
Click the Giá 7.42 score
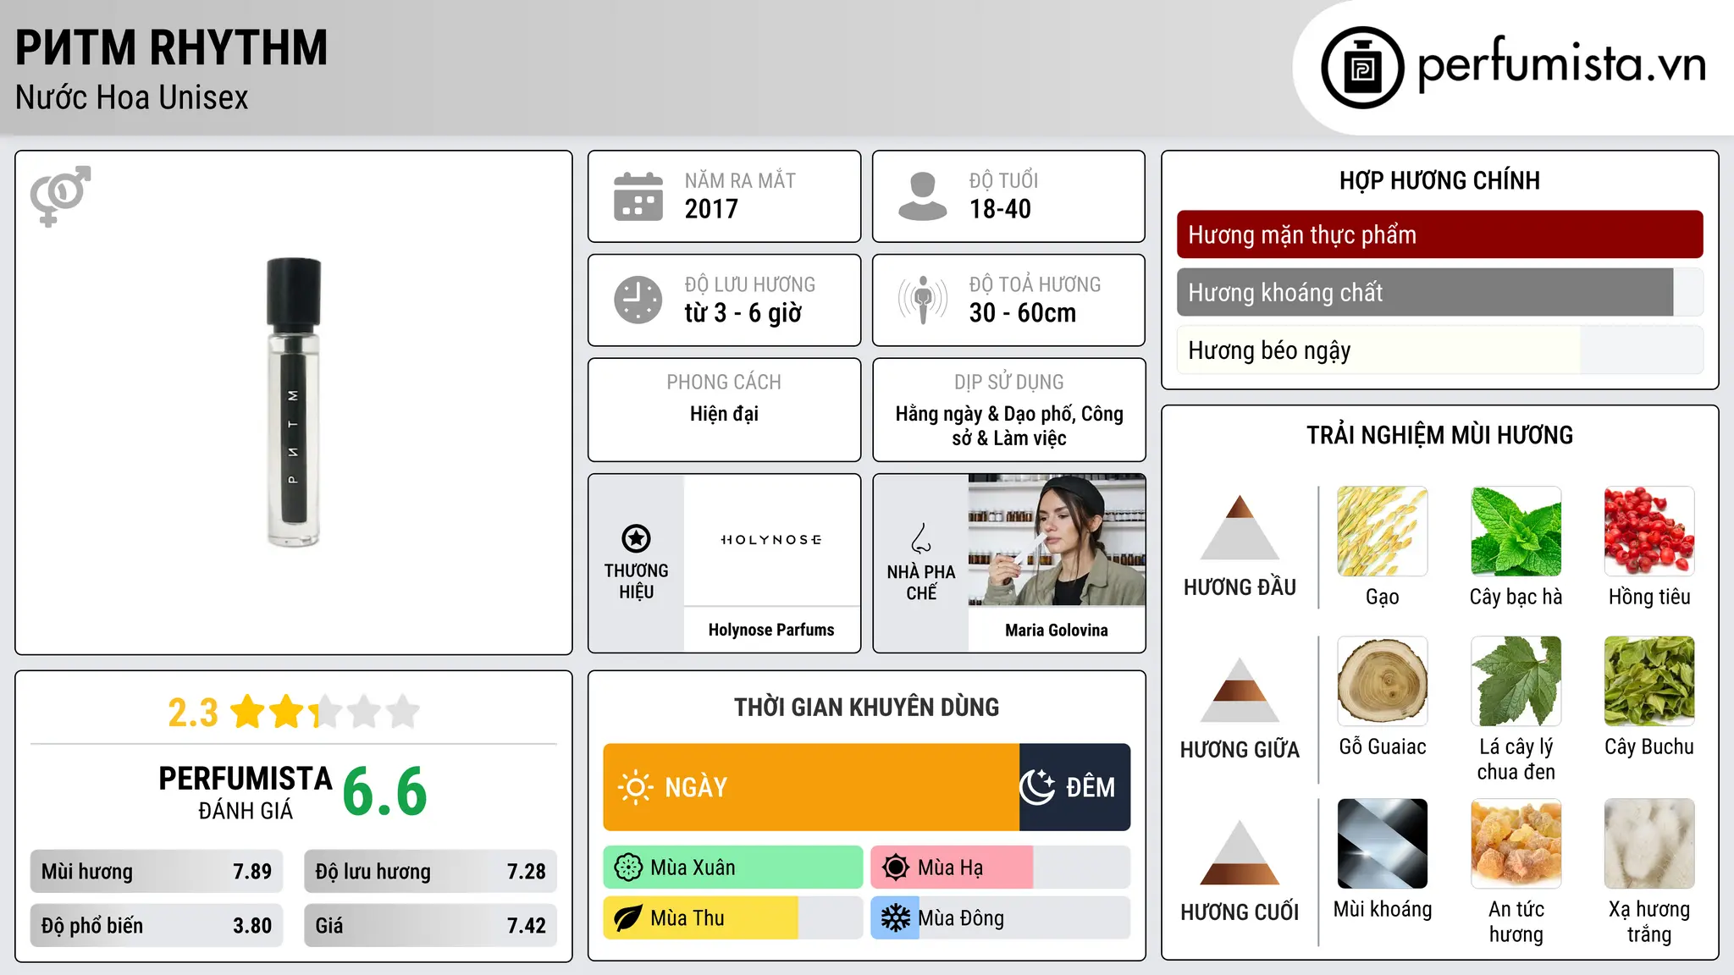pyautogui.click(x=430, y=926)
